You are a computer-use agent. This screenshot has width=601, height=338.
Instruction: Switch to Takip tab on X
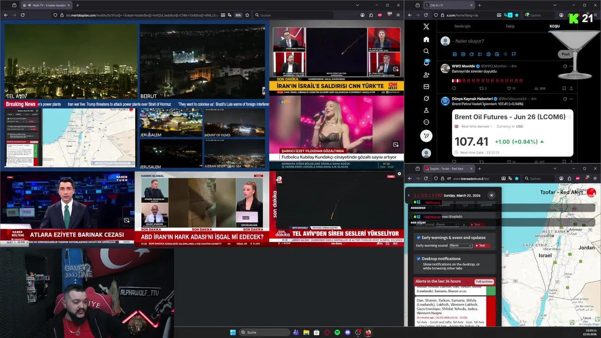(510, 26)
